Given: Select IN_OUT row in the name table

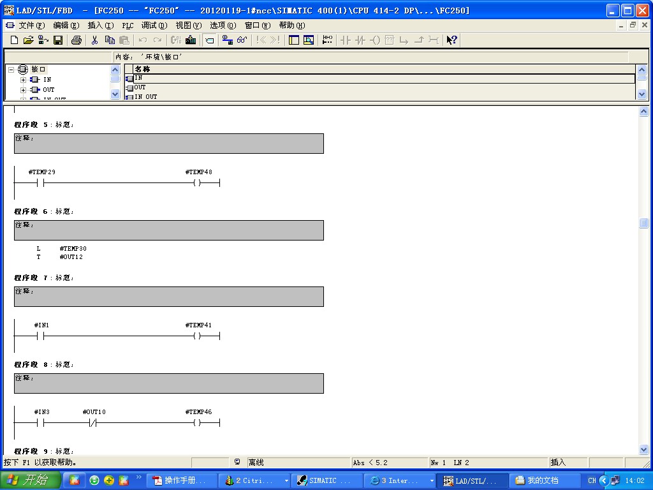Looking at the screenshot, I should [x=380, y=96].
